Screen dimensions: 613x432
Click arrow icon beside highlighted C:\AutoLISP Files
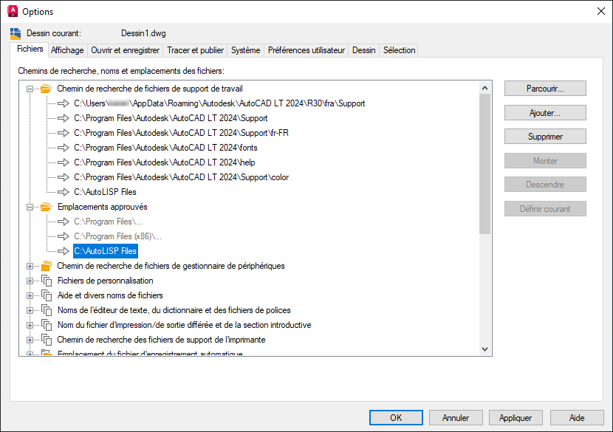[x=64, y=251]
